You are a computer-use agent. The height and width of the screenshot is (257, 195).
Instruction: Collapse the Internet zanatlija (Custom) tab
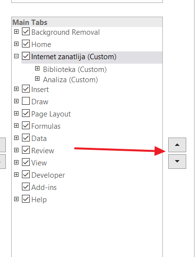click(x=16, y=56)
